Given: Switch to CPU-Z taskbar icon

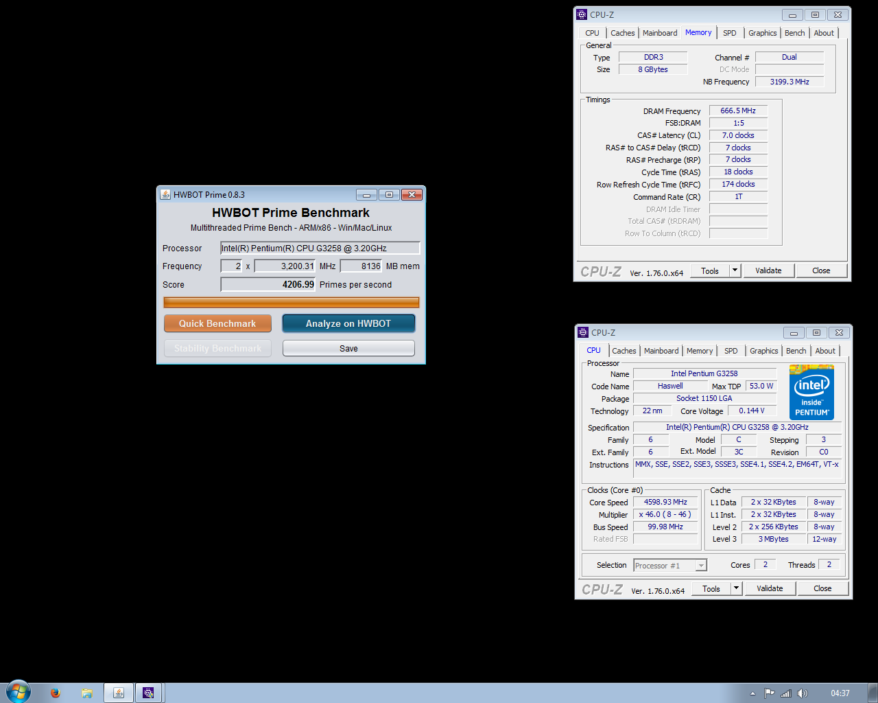Looking at the screenshot, I should point(148,693).
